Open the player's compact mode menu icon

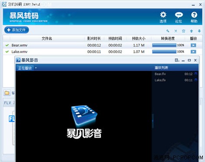click(x=177, y=60)
